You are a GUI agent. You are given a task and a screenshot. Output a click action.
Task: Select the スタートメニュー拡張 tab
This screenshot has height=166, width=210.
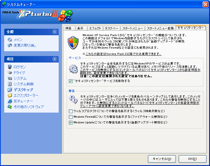(160, 28)
